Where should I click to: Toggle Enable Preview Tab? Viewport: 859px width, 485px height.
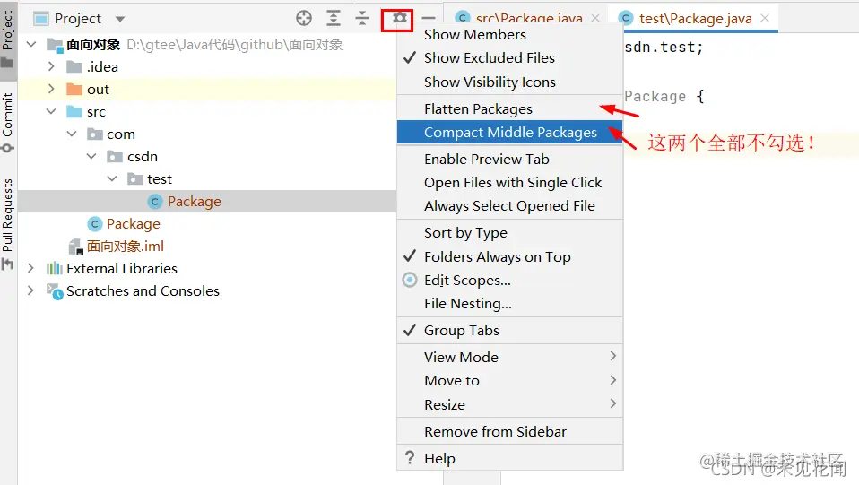510,160
